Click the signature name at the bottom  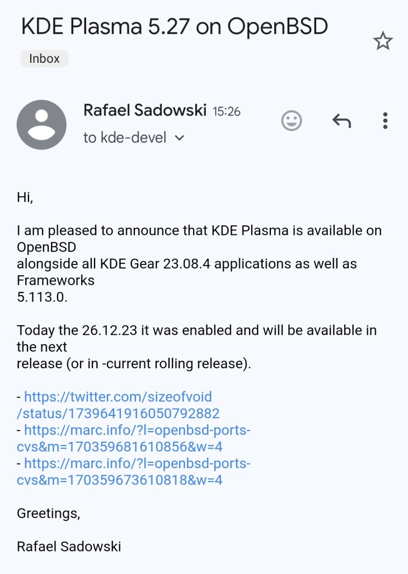pos(69,547)
